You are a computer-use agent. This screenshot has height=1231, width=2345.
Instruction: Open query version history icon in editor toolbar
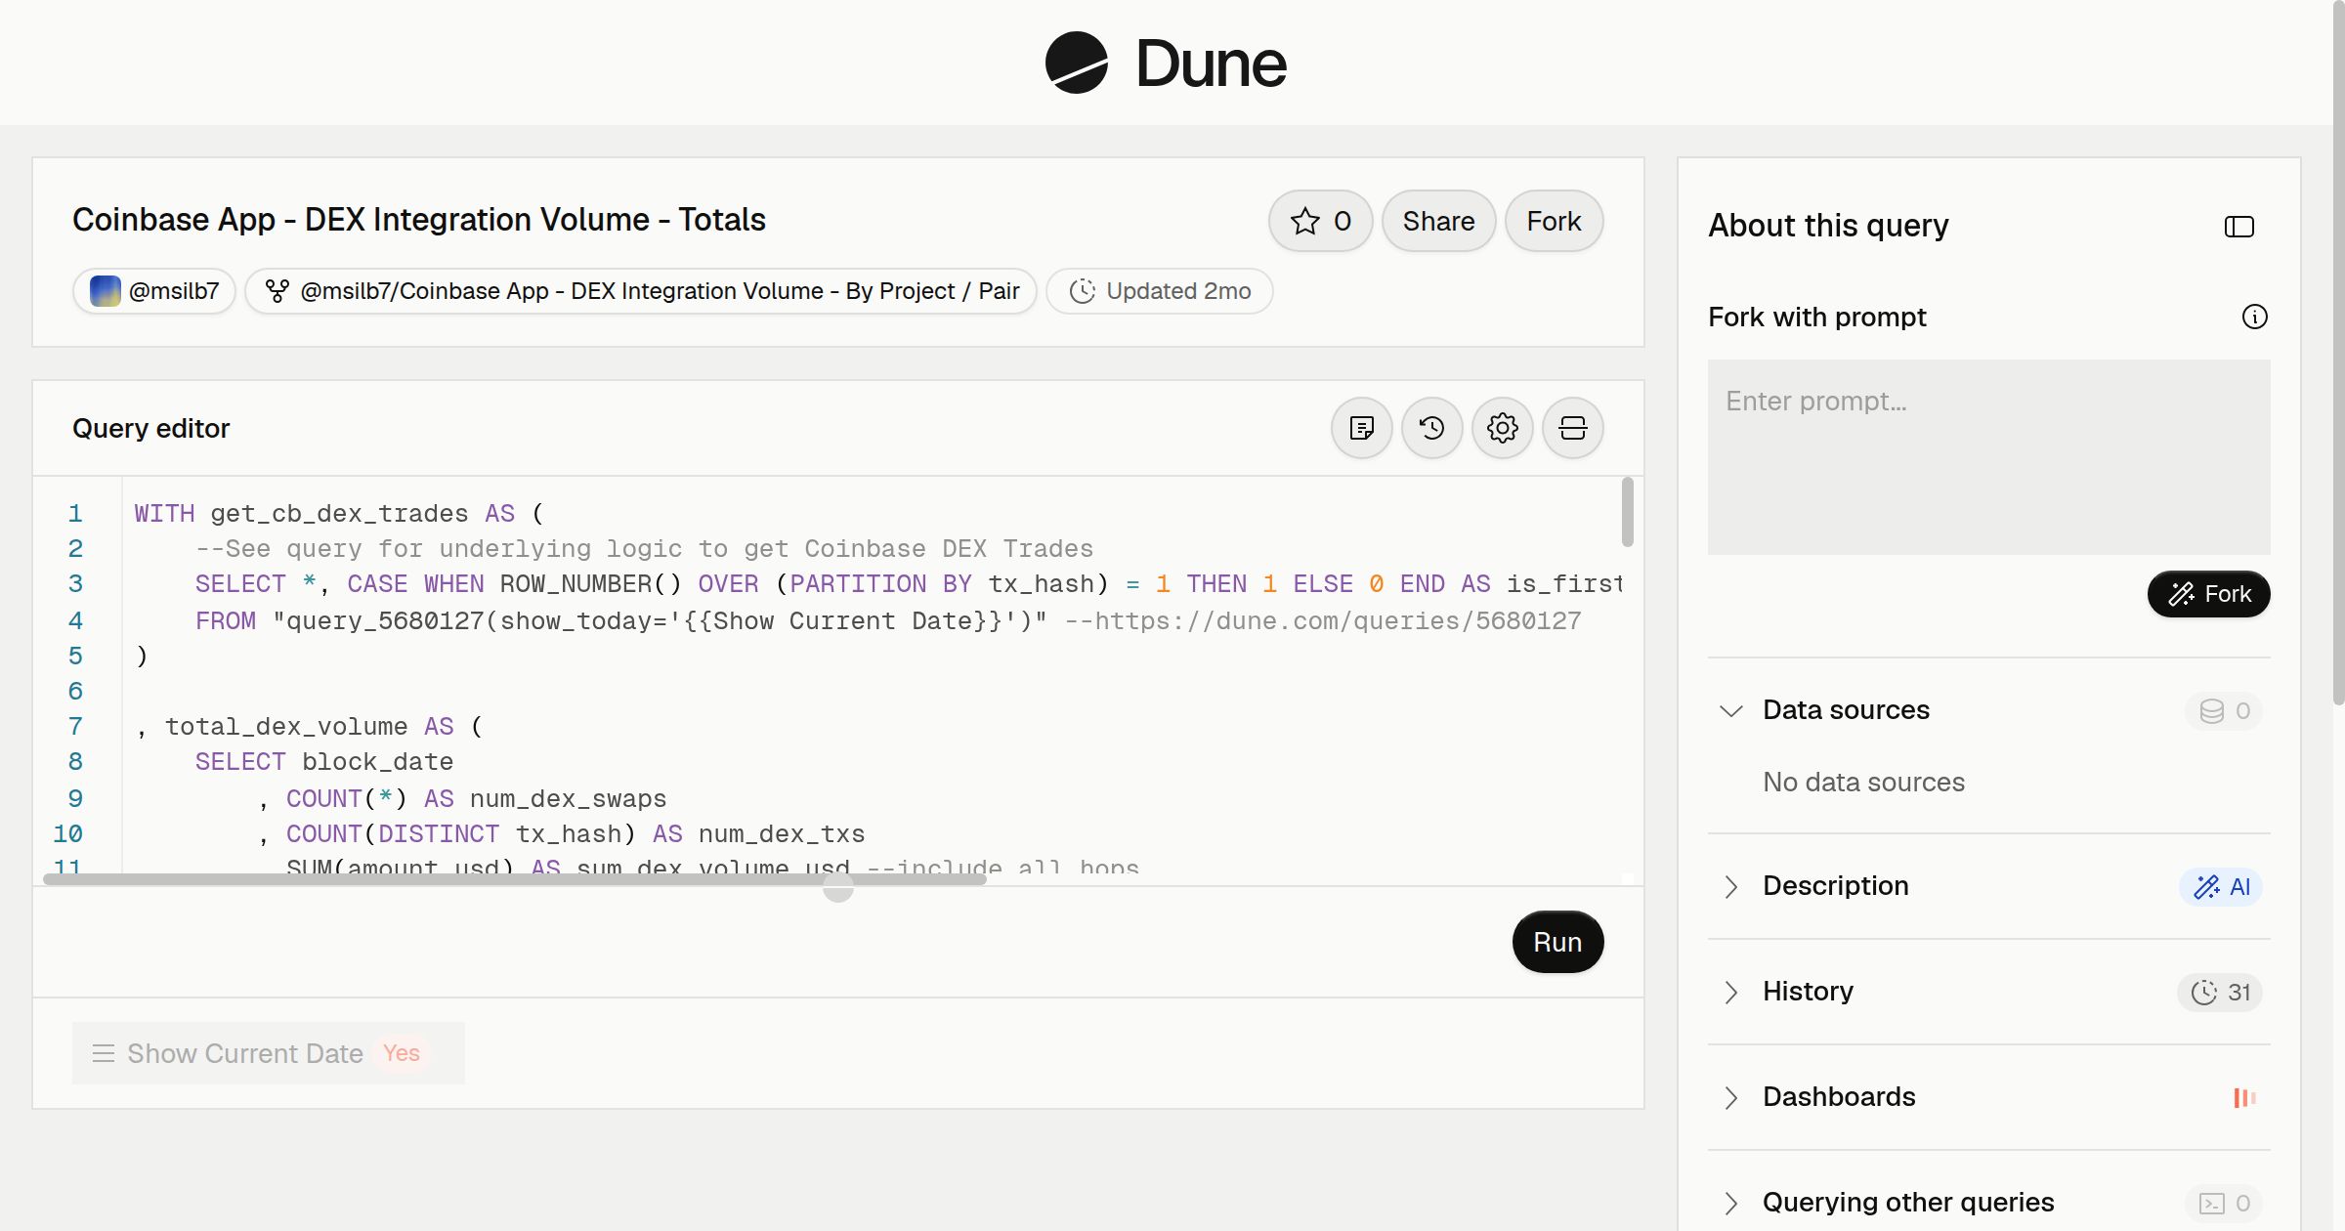click(1432, 428)
